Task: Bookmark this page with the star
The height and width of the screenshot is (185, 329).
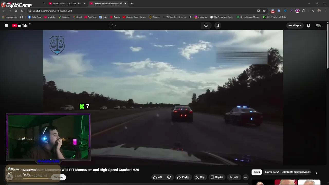Action: [264, 11]
